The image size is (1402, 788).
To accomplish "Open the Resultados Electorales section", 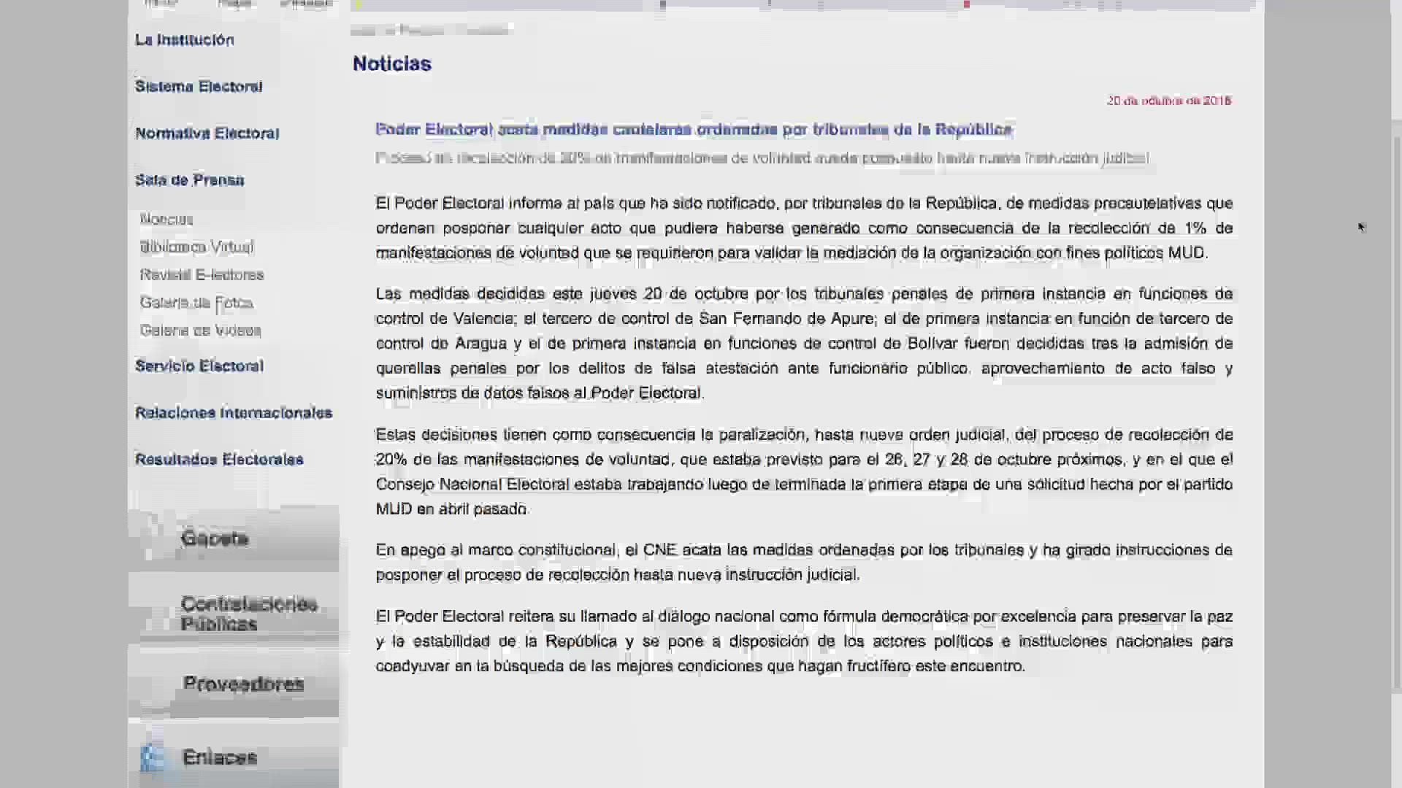I will (218, 460).
